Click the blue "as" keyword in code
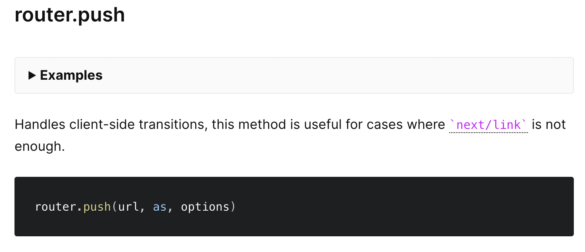 click(160, 207)
